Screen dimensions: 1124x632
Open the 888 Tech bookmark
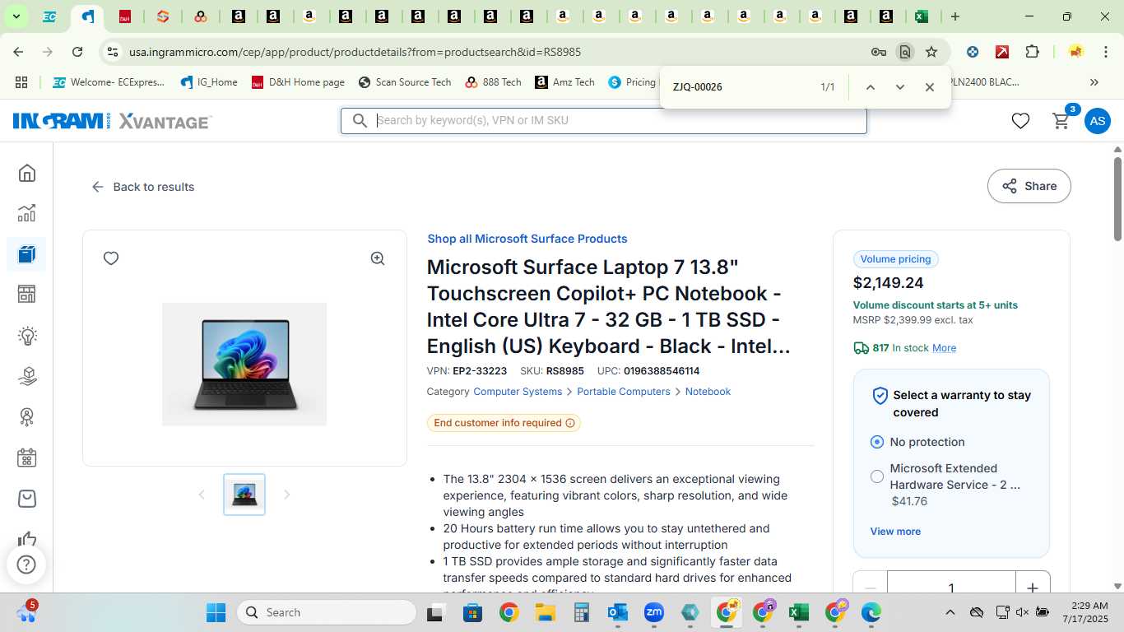coord(493,82)
